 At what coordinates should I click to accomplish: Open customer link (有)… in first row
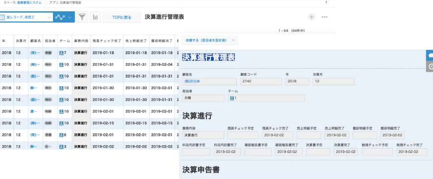[x=35, y=53]
